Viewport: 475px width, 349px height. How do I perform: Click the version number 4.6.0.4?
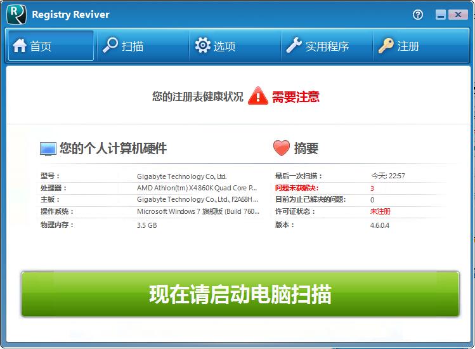380,225
